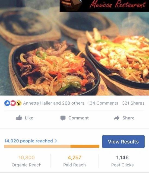Expand the people reached chevron arrow
The height and width of the screenshot is (173, 149).
click(x=56, y=141)
